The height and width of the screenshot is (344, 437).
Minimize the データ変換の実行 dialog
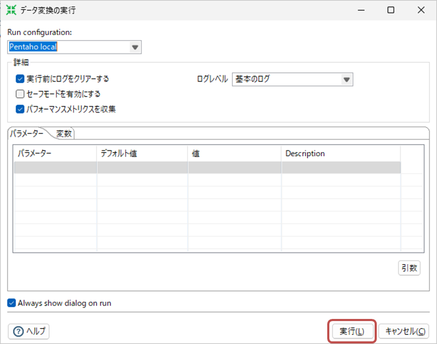pos(361,10)
